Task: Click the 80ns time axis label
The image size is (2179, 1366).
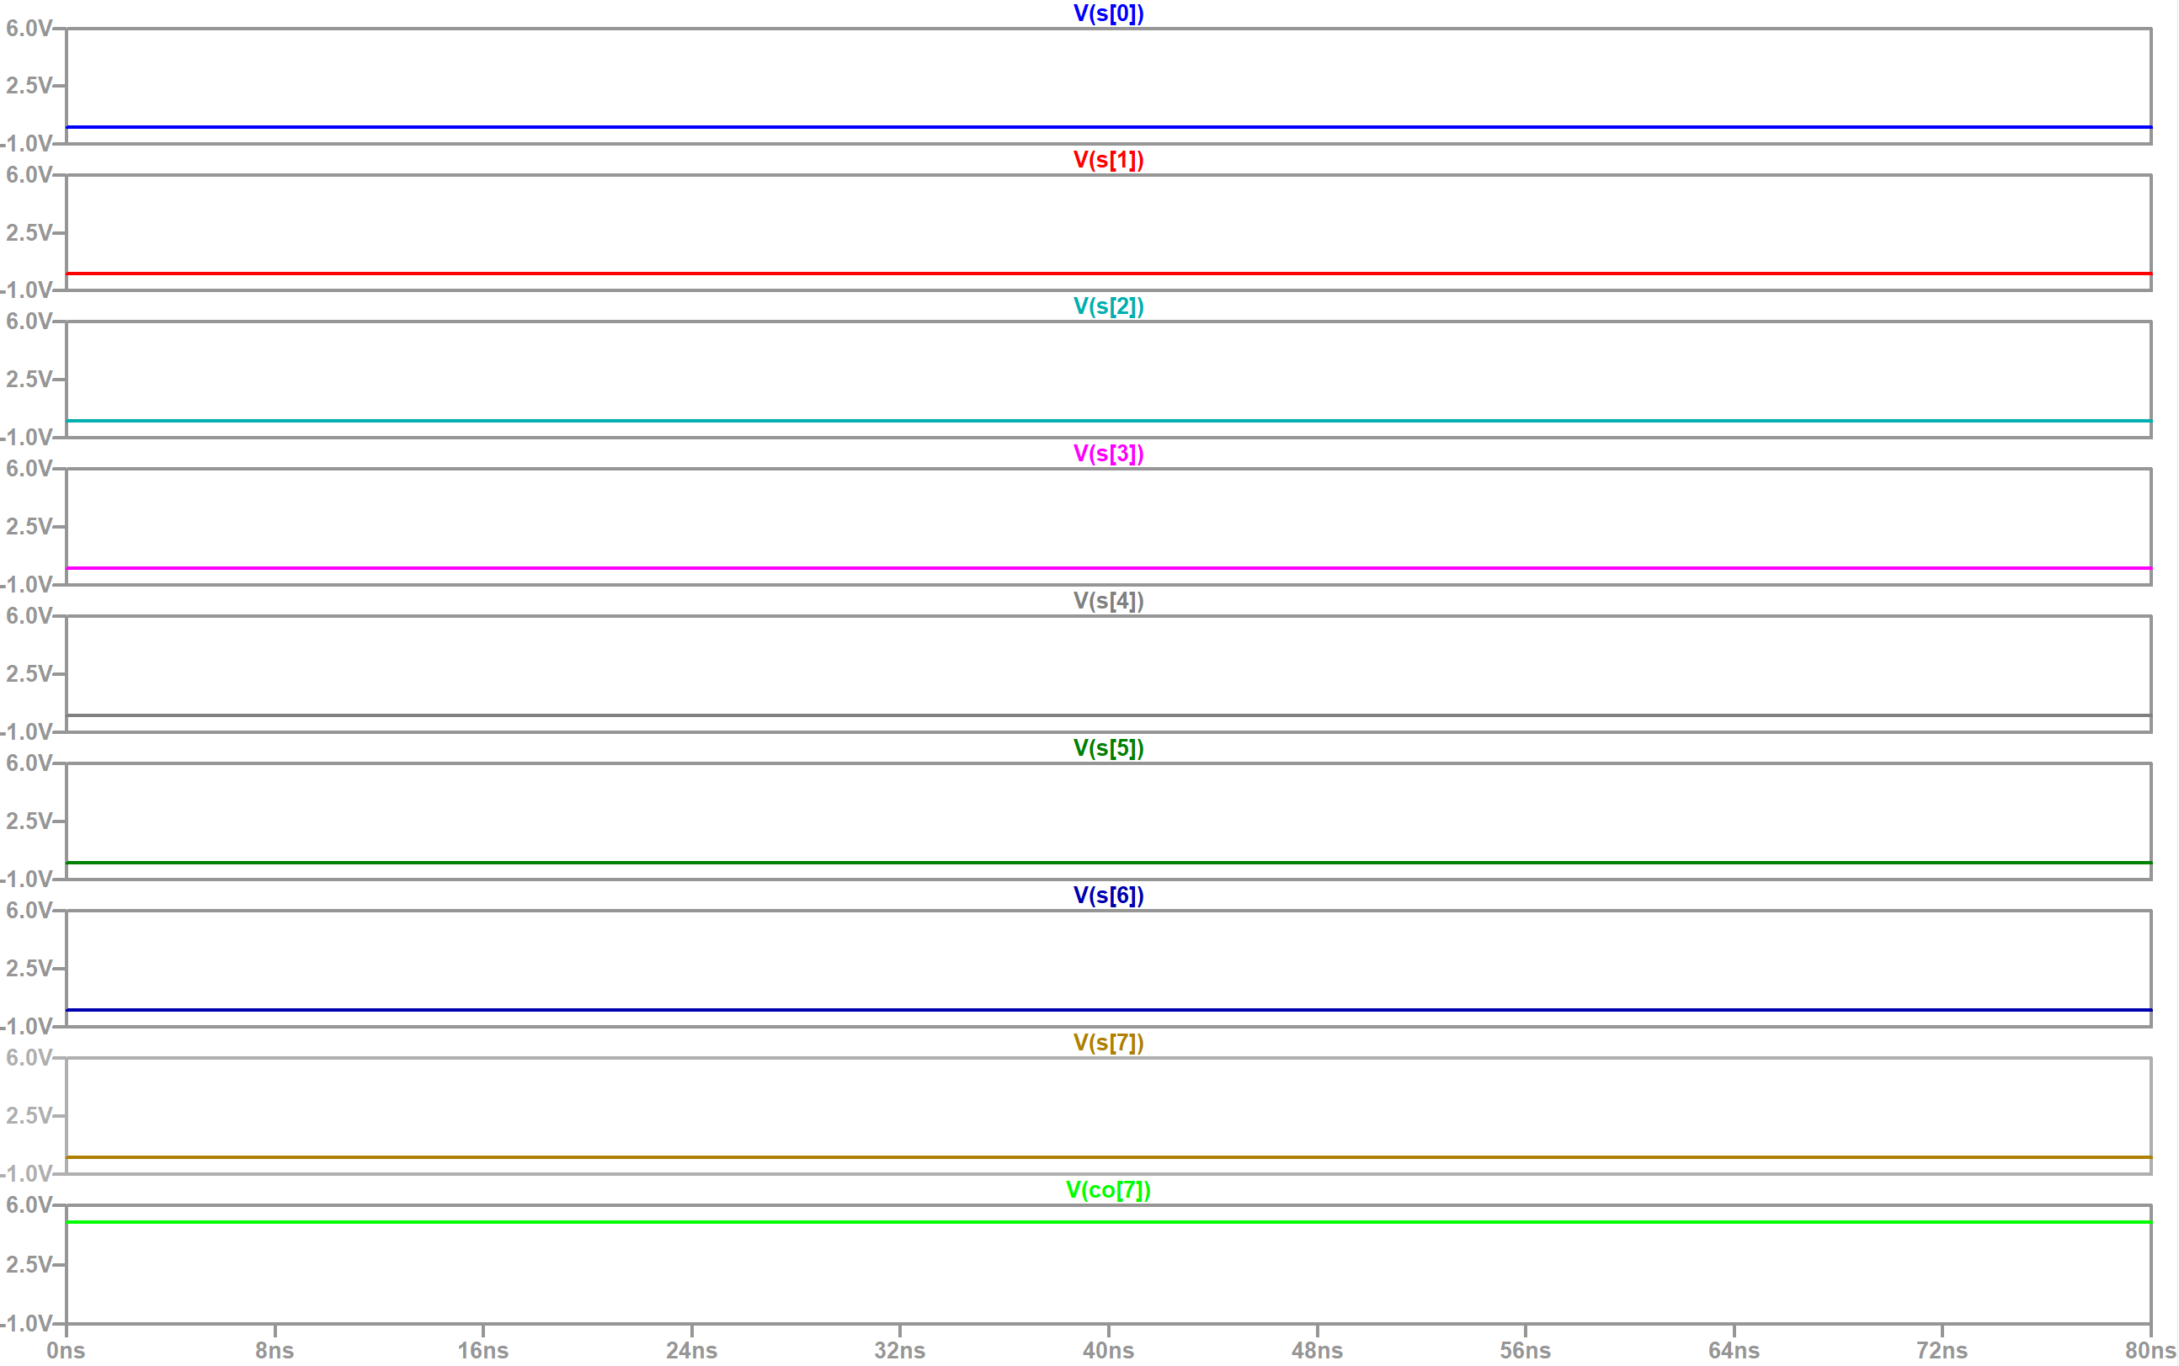Action: point(2150,1350)
